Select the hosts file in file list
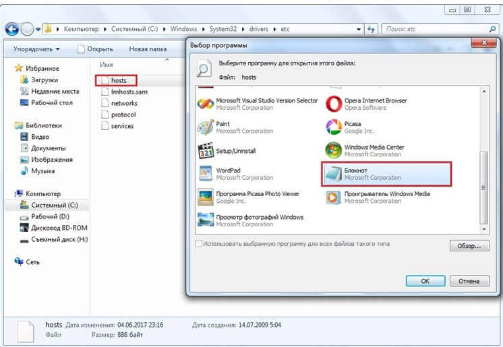Screen dimensions: 503x347 (x=118, y=80)
